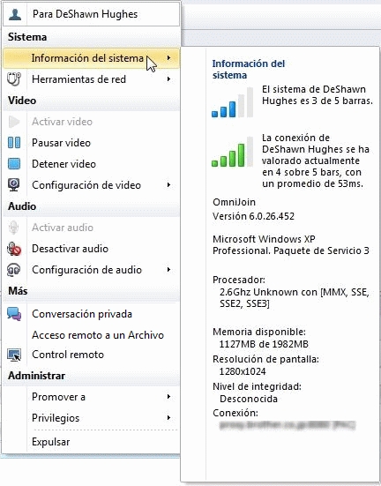Viewport: 381px width, 486px height.
Task: Open the Configuración de video submenu arrow
Action: point(168,185)
